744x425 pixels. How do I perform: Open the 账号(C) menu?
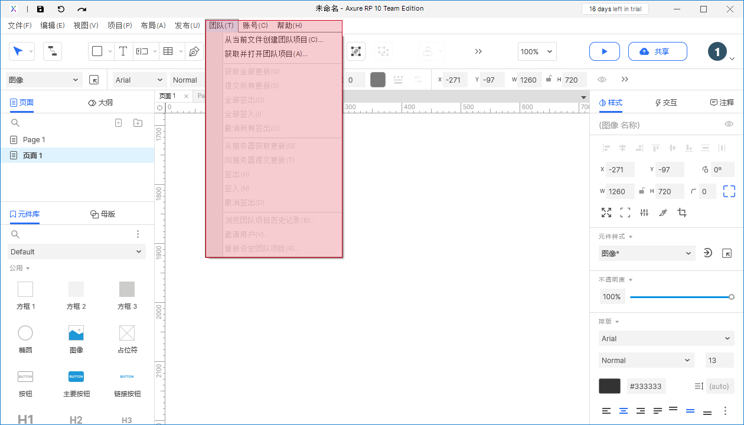tap(256, 25)
